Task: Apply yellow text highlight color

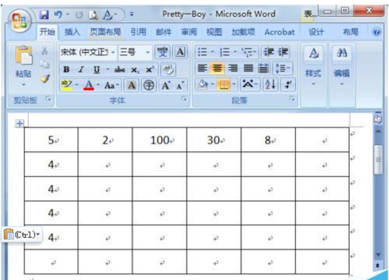Action: 66,85
